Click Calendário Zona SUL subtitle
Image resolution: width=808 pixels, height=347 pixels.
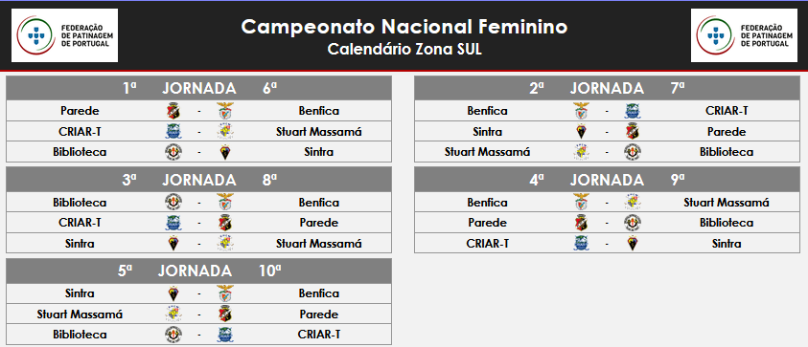tap(404, 51)
